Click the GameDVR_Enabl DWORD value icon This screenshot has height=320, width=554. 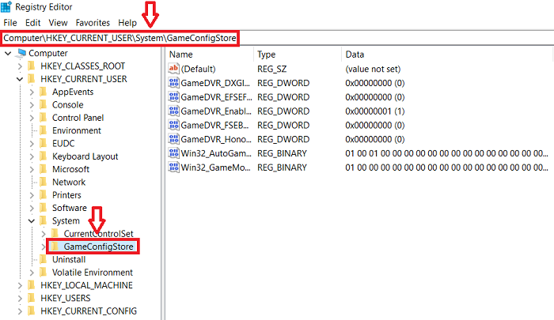173,111
